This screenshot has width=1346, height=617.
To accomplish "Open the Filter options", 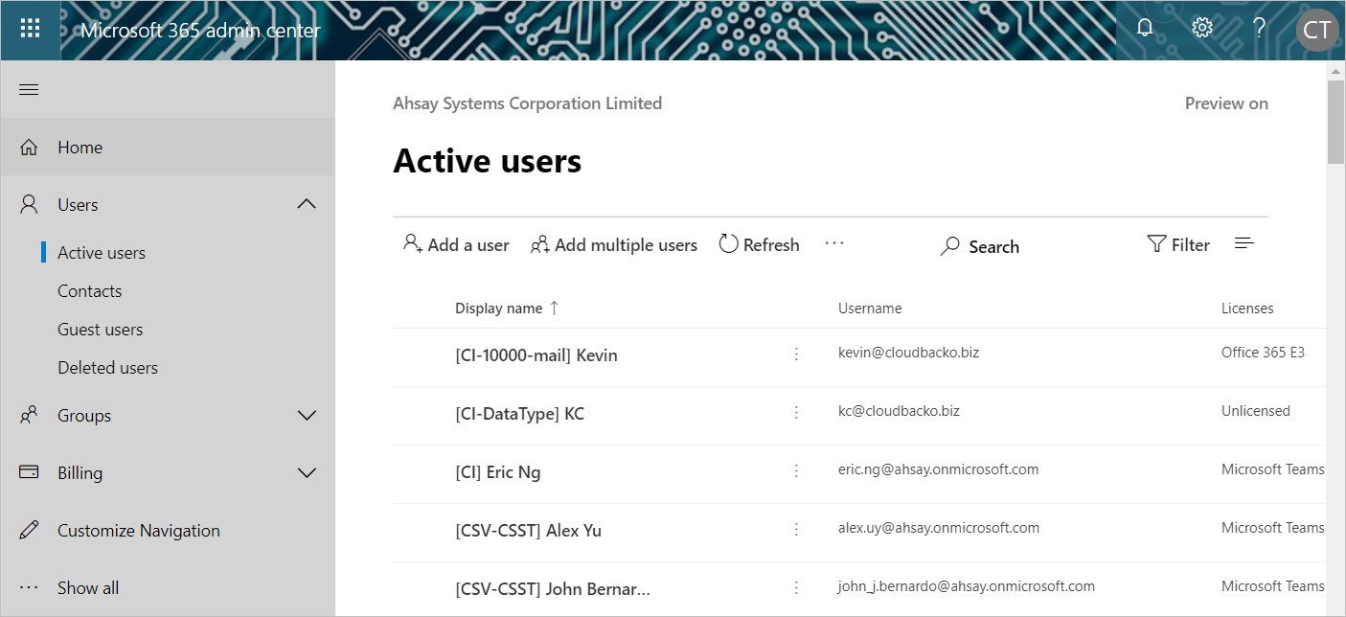I will click(1178, 245).
